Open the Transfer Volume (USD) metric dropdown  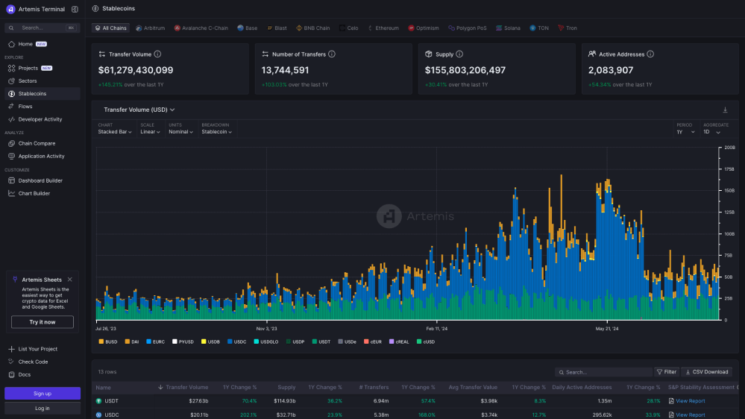point(139,110)
